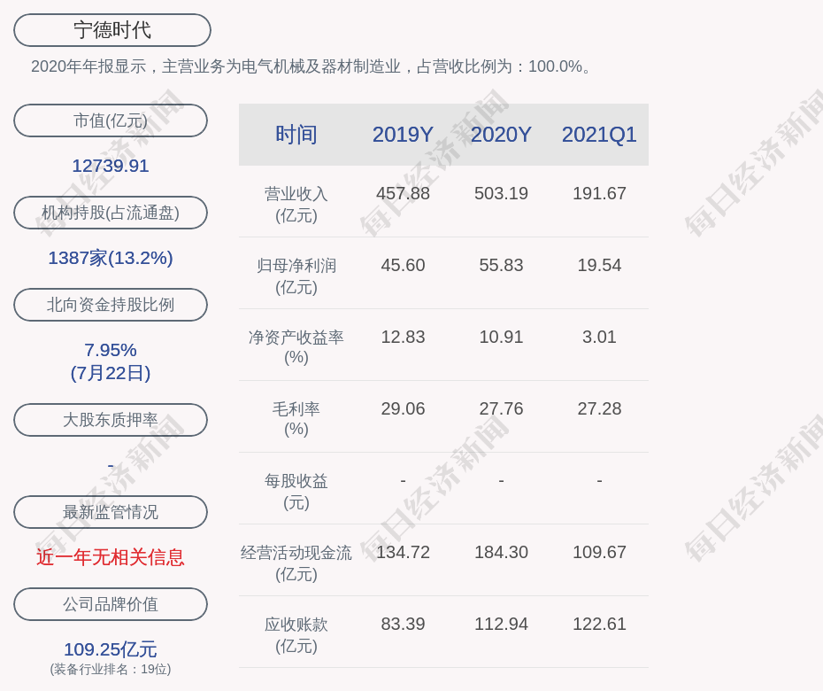Select 2021Q1 revenue value 191.67
The width and height of the screenshot is (823, 691).
pyautogui.click(x=599, y=193)
